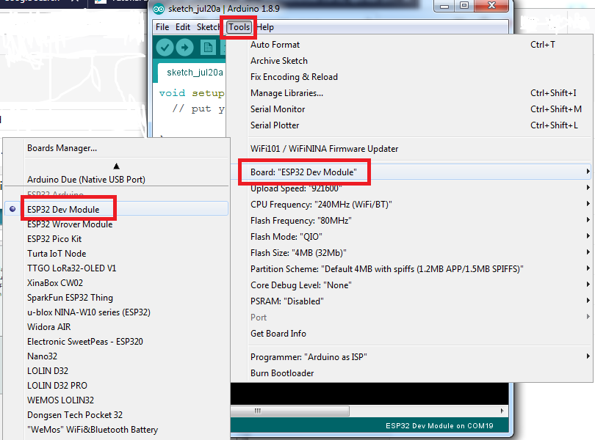Open Manage Libraries...
This screenshot has height=440, width=595.
coord(418,93)
